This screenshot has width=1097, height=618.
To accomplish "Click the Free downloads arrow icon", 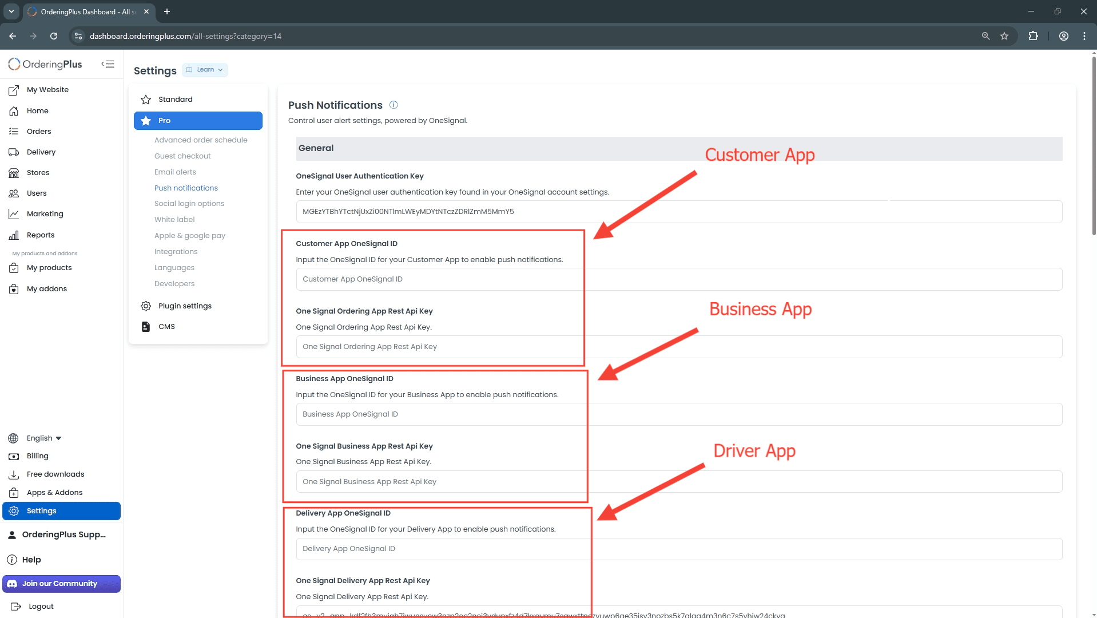I will pyautogui.click(x=14, y=474).
